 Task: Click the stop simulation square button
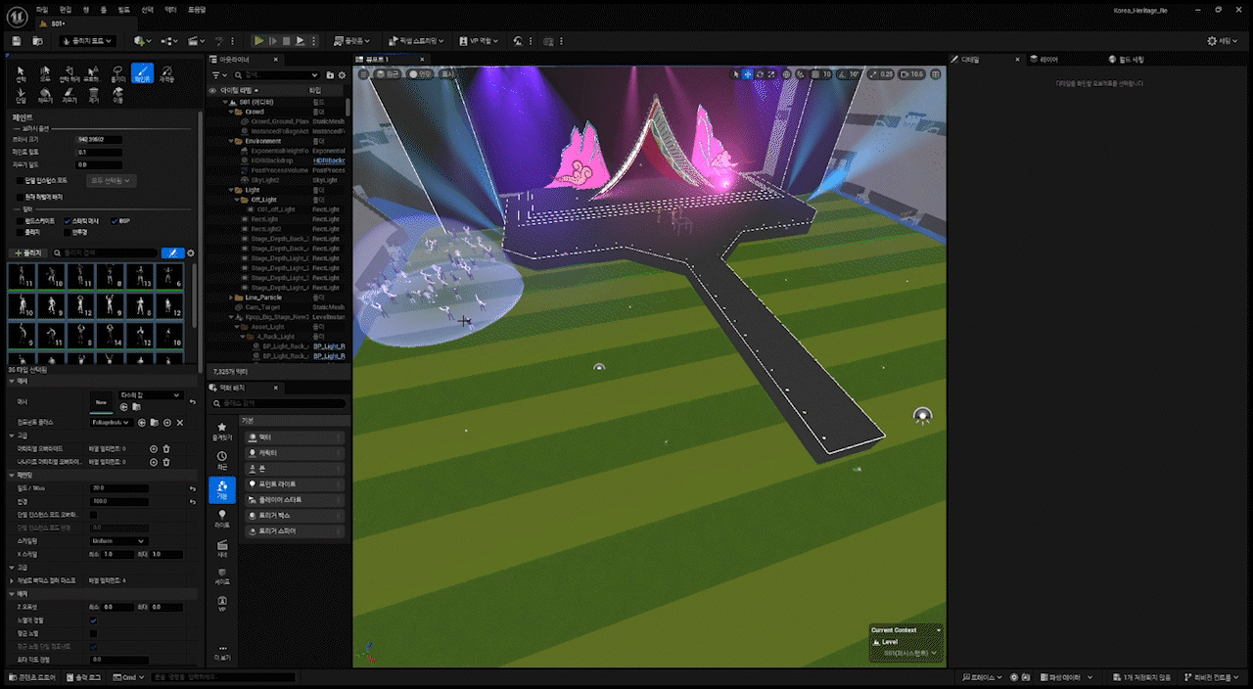pyautogui.click(x=286, y=41)
